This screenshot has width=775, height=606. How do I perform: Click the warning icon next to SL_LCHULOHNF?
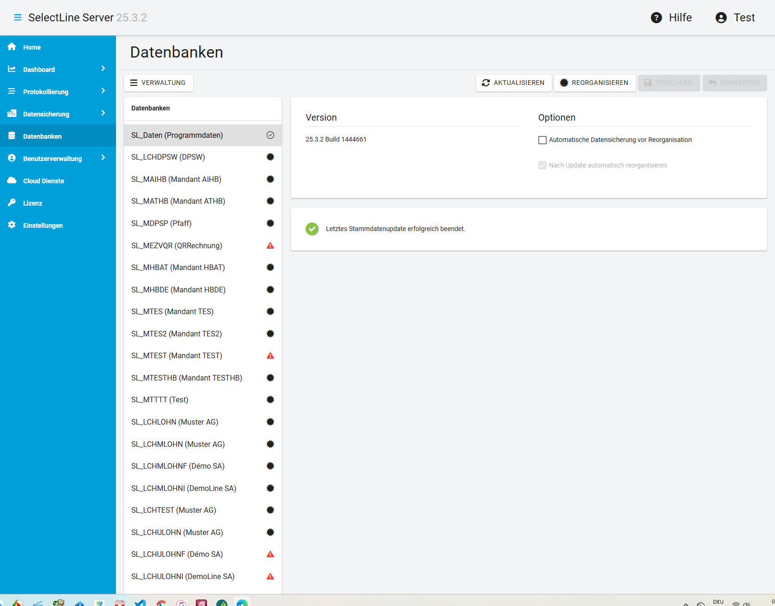tap(270, 554)
